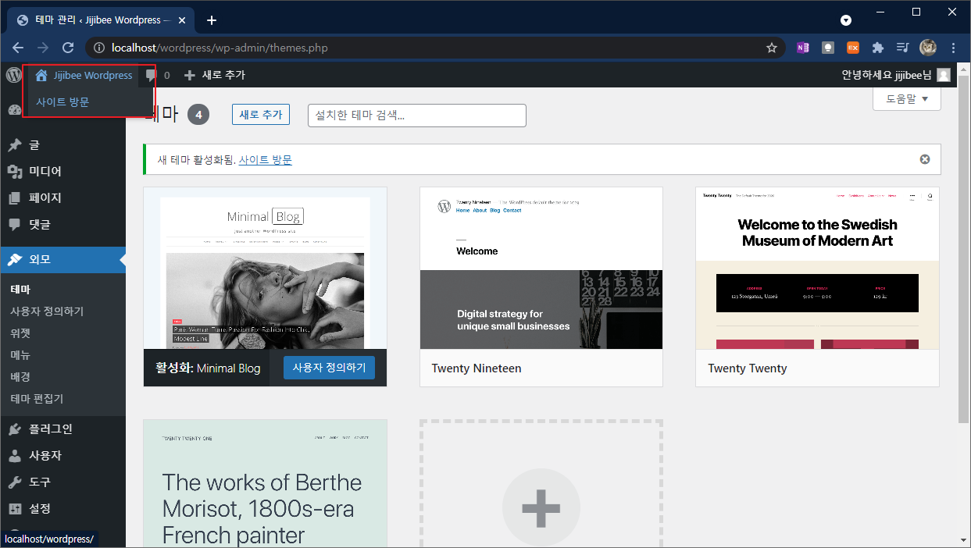Click the pages icon in sidebar
The image size is (971, 548).
click(14, 198)
